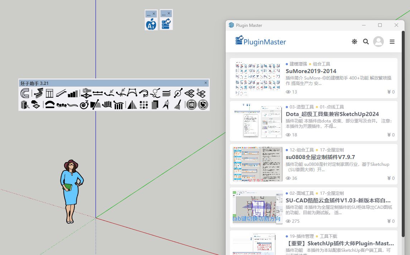This screenshot has height=255, width=410.
Task: Click the bar chart steps icon
Action: pyautogui.click(x=73, y=94)
